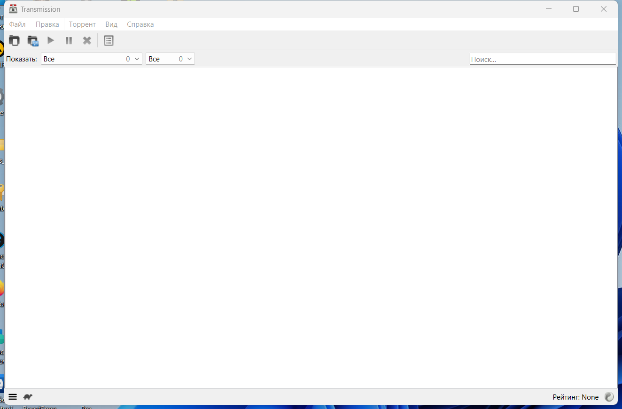
Task: Remove torrent with the X icon
Action: tap(87, 41)
